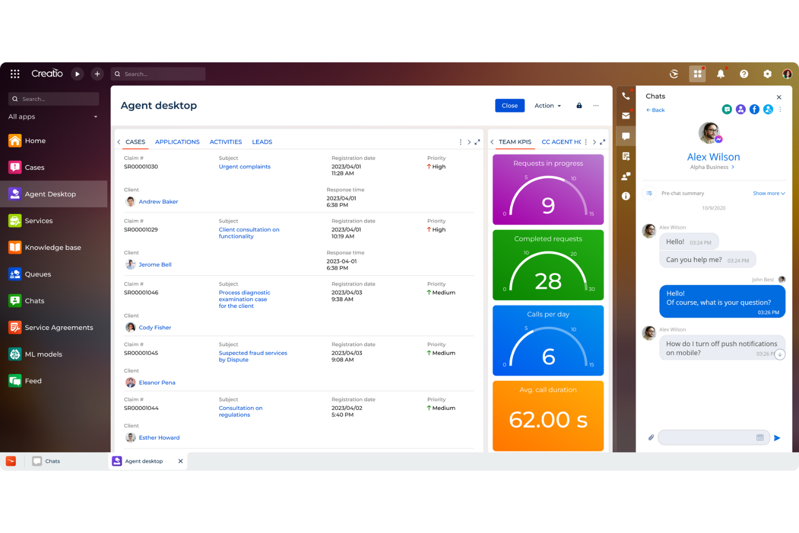Screen dimensions: 799x533
Task: Open system settings with the gear icon
Action: click(767, 73)
